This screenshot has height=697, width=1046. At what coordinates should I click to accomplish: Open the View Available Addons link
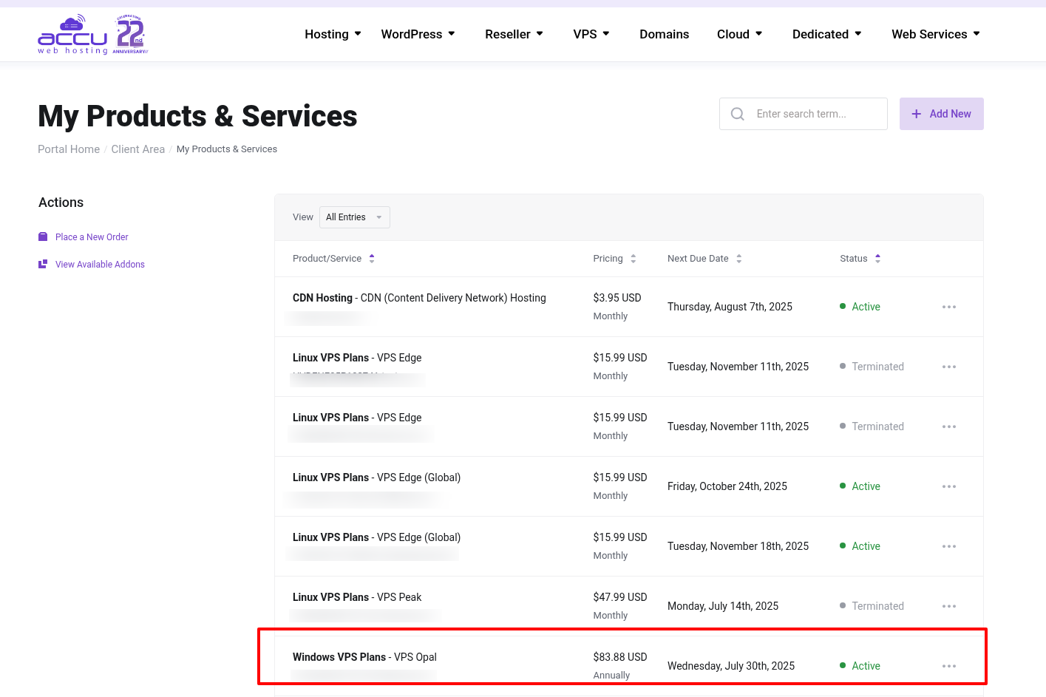coord(100,265)
